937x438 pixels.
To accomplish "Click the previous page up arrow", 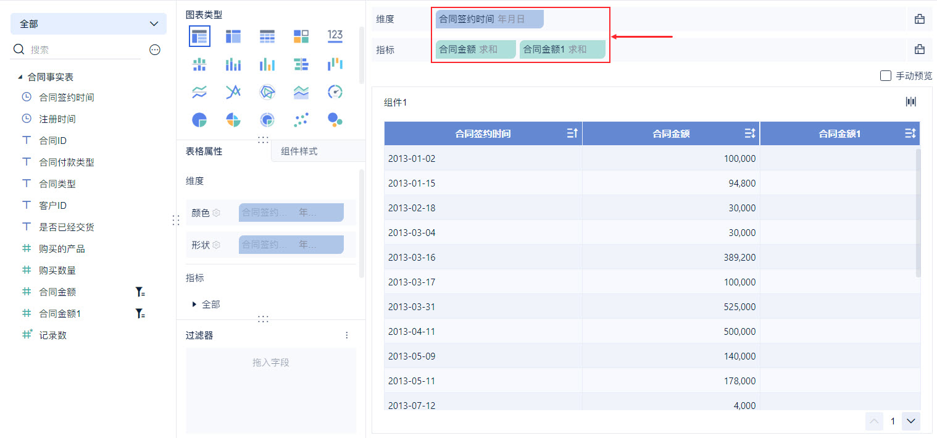I will pyautogui.click(x=875, y=421).
